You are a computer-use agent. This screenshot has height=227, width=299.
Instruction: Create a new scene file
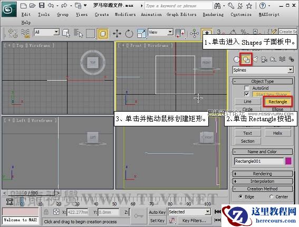click(x=23, y=5)
